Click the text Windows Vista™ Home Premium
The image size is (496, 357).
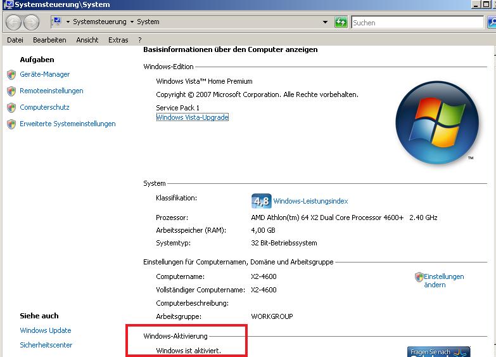(x=204, y=81)
